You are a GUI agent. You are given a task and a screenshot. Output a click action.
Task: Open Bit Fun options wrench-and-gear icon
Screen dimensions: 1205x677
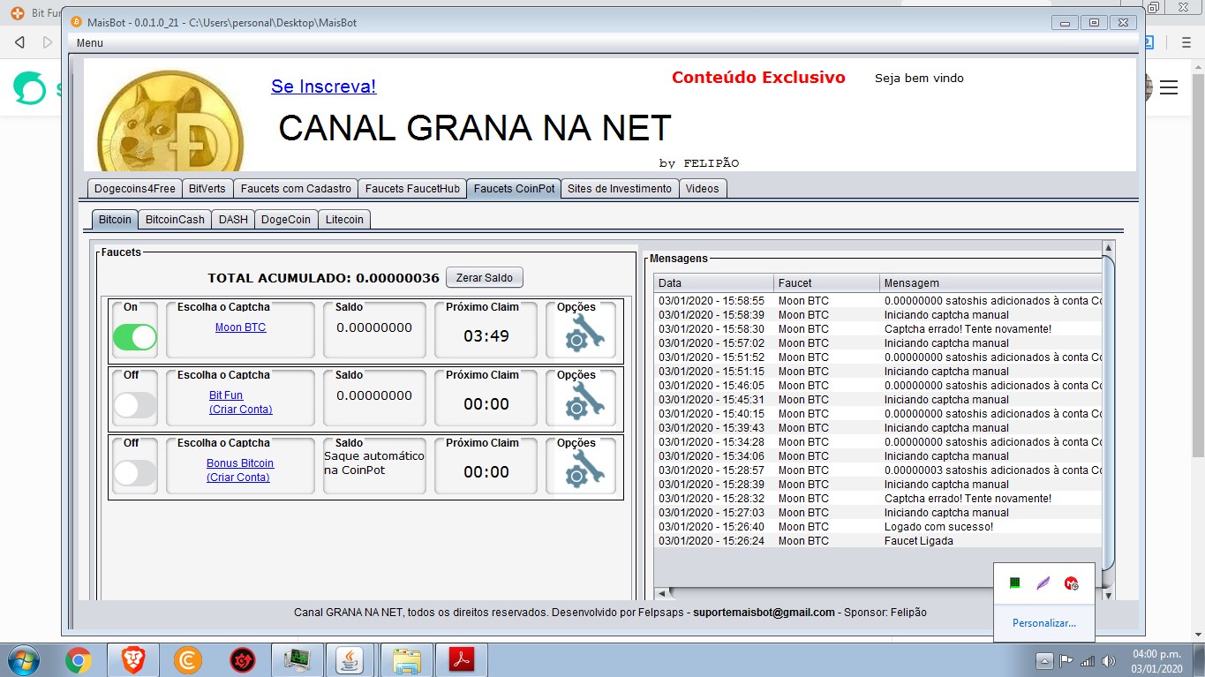click(x=584, y=402)
